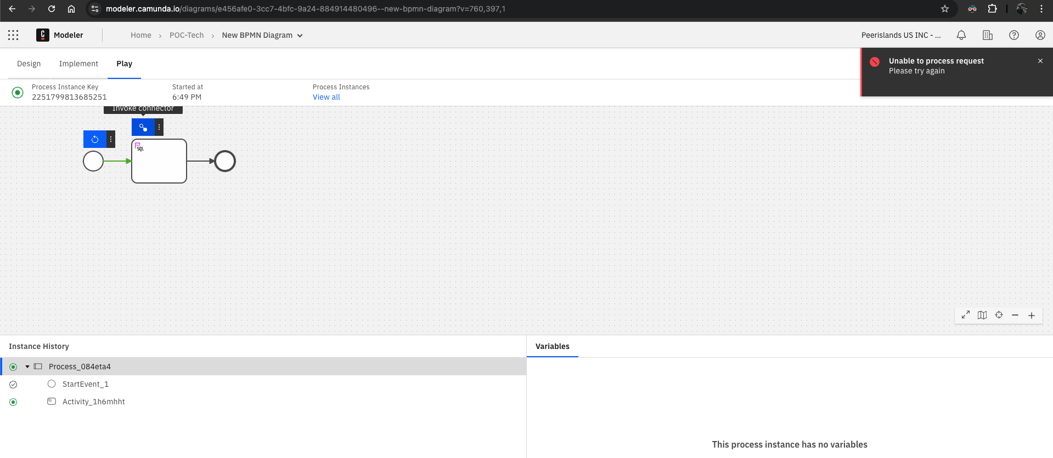The height and width of the screenshot is (458, 1053).
Task: Bookmark this page with the star
Action: click(945, 9)
